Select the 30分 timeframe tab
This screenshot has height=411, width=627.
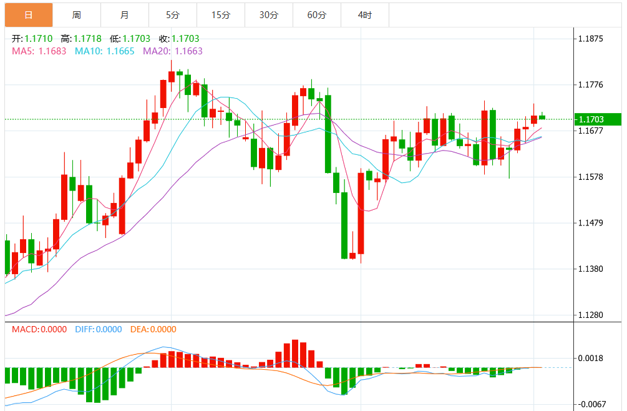[x=269, y=15]
